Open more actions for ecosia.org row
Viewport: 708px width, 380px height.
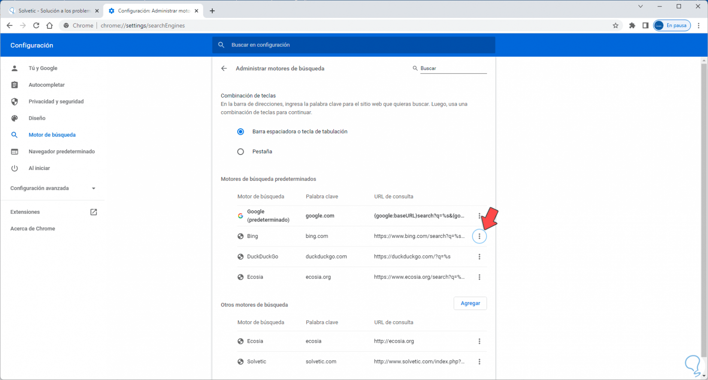pos(479,277)
